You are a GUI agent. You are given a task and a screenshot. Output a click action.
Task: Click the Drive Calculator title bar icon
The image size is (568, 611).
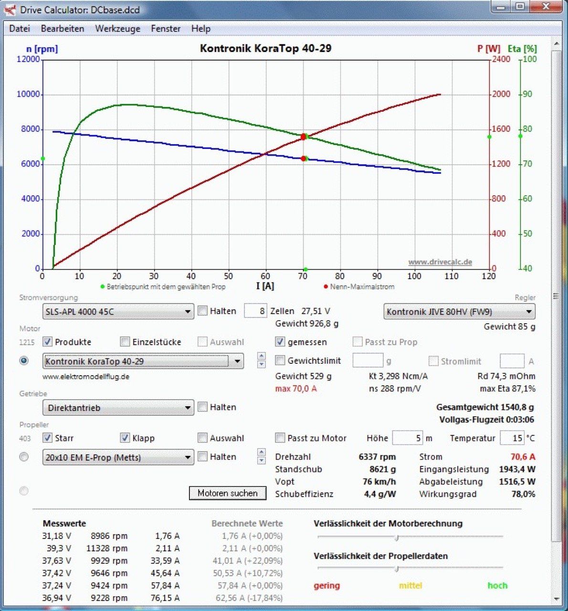11,9
